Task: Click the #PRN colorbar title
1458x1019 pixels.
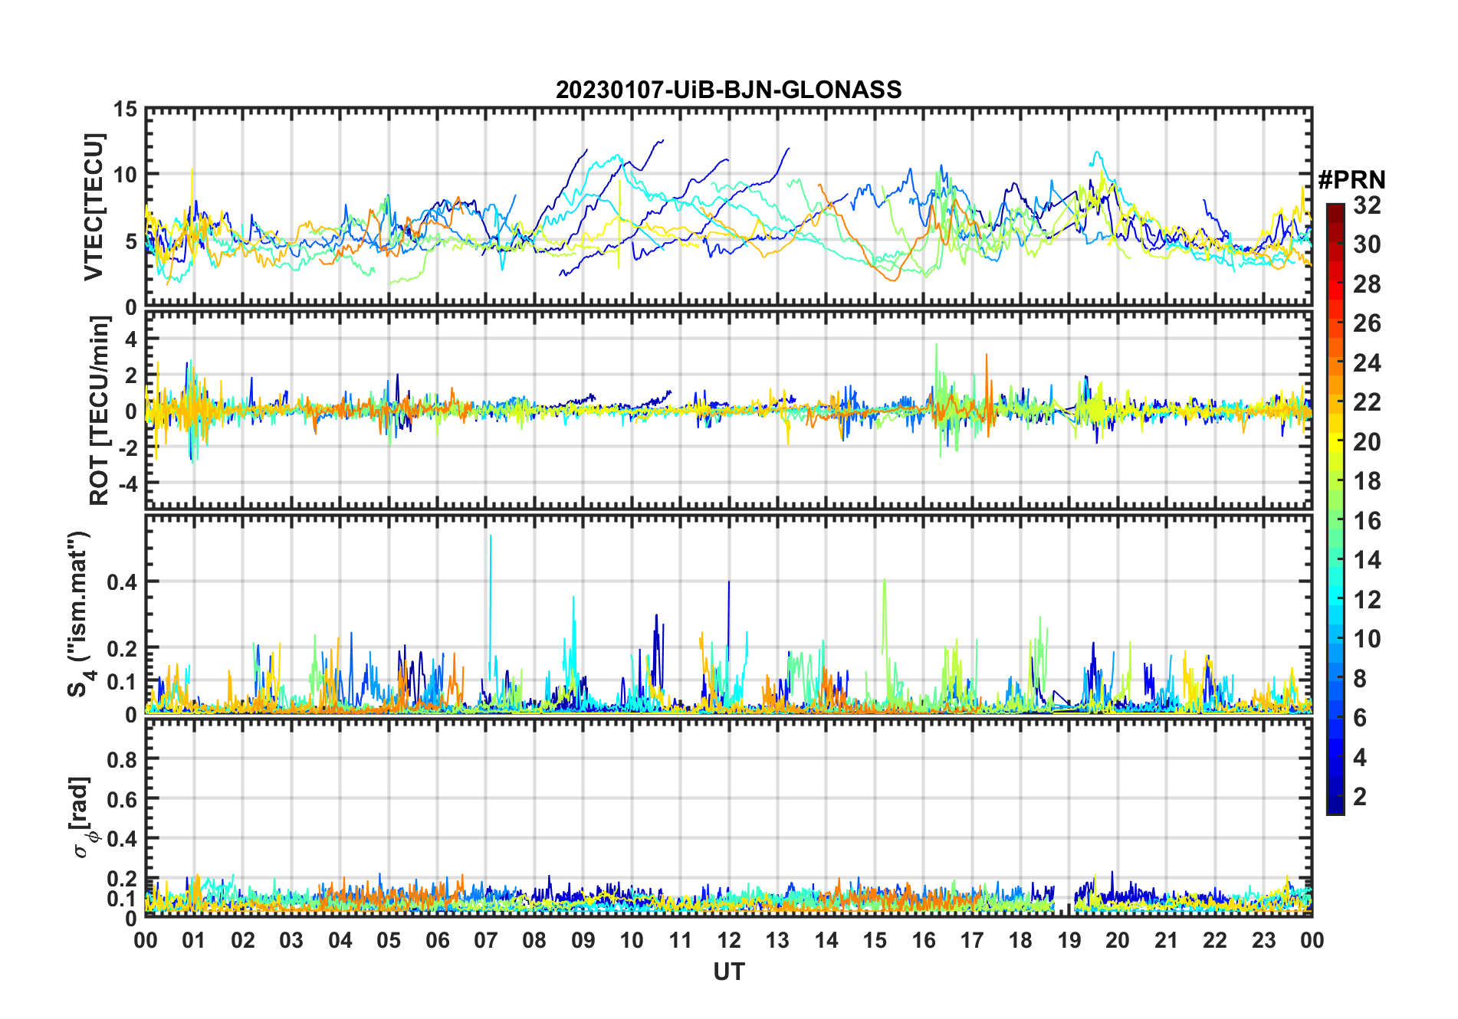Action: point(1351,180)
